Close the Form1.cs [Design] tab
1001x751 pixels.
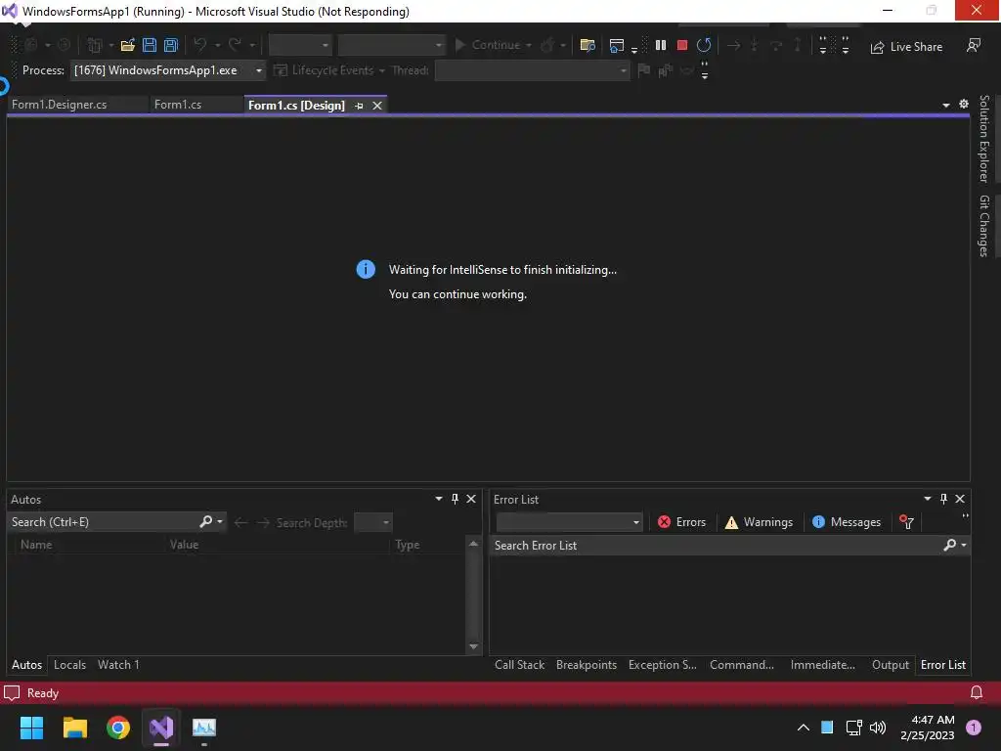click(x=377, y=106)
